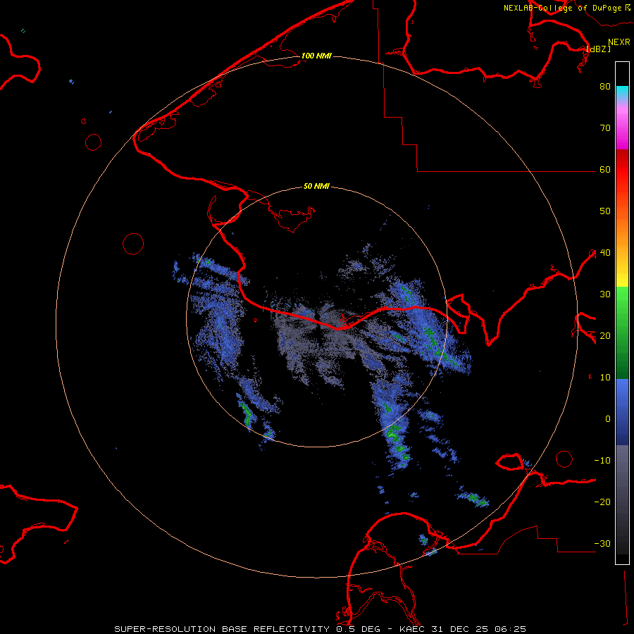
Task: Pick the blue segment of the color bar
Action: click(622, 412)
